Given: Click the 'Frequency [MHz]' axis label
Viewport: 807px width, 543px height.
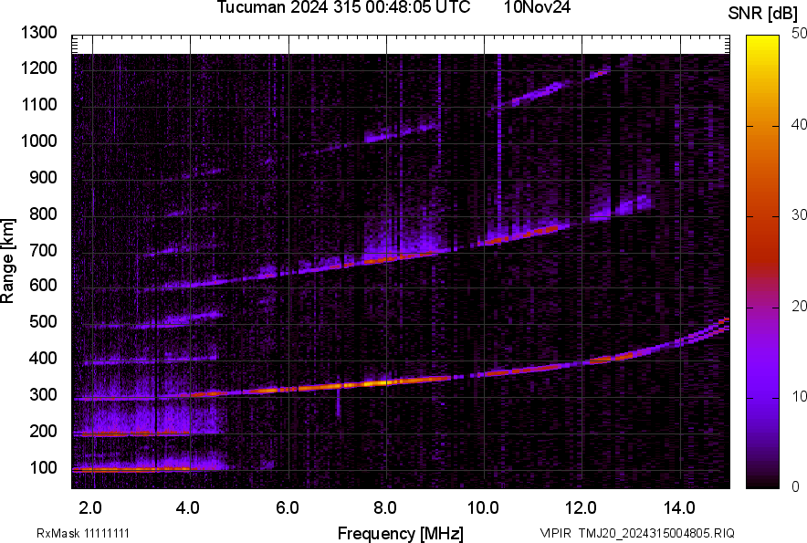Looking at the screenshot, I should tap(401, 533).
